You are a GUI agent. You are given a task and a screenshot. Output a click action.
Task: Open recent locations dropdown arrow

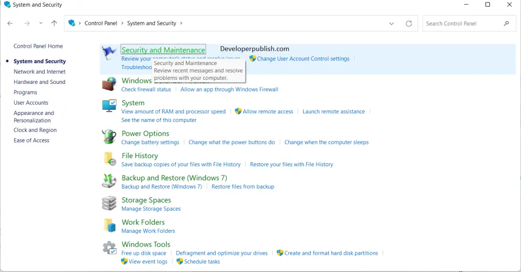[41, 23]
